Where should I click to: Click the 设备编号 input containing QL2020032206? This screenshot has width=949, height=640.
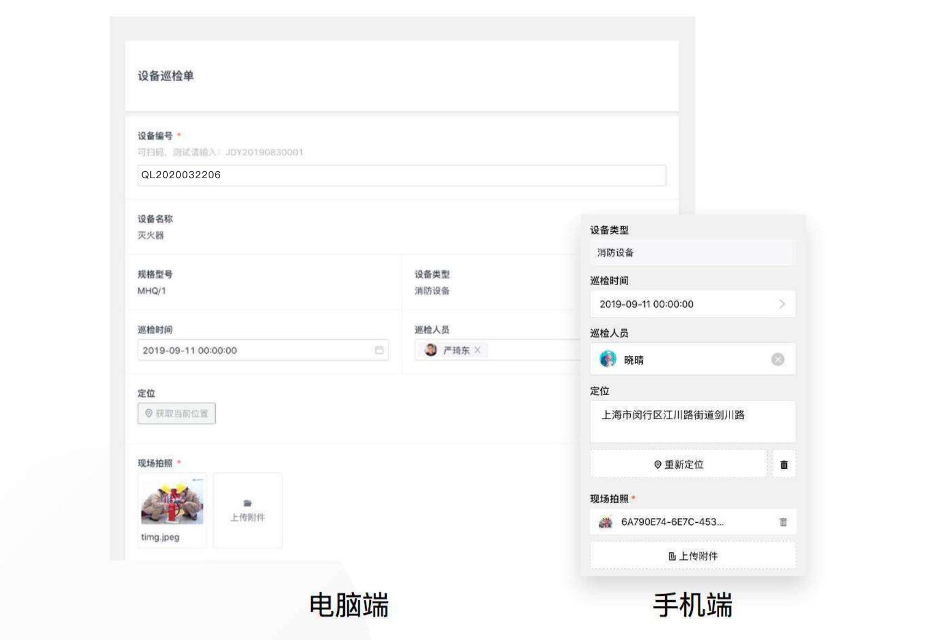(x=401, y=176)
